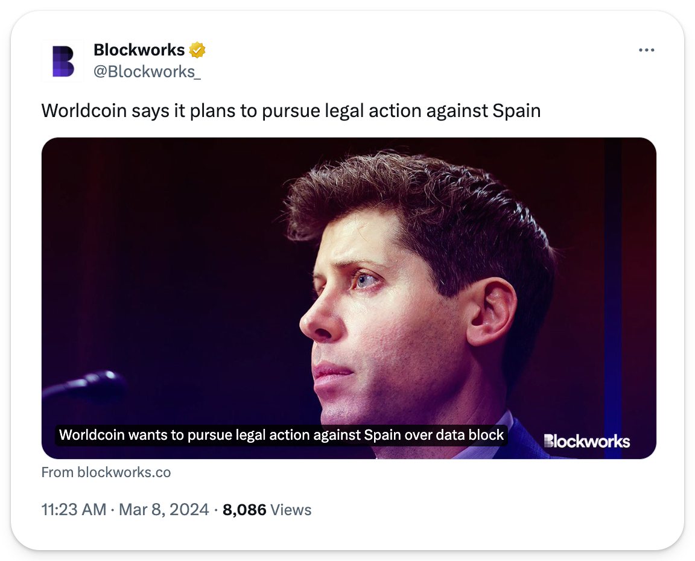Click the 11:23 AM timestamp
This screenshot has height=561, width=695.
[x=74, y=510]
